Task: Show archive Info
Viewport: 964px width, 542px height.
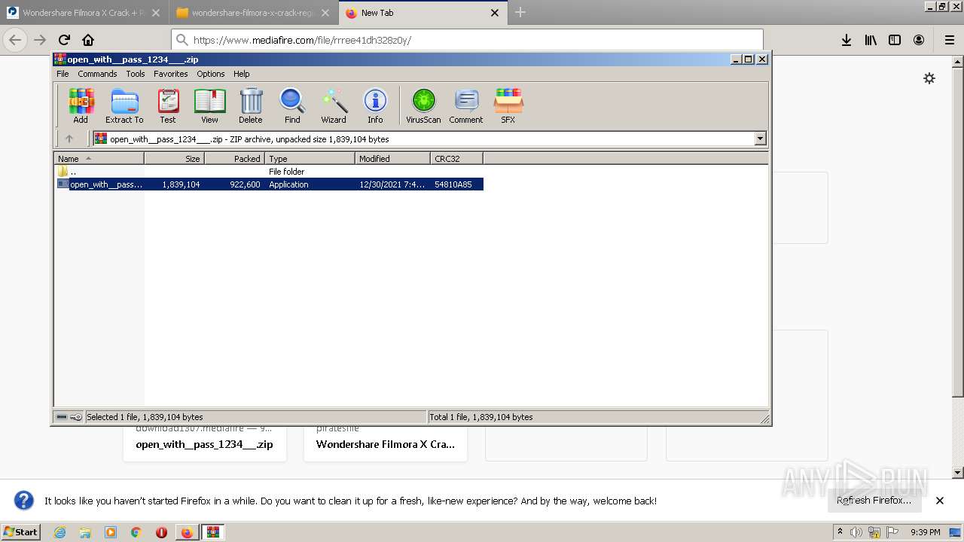Action: click(375, 105)
